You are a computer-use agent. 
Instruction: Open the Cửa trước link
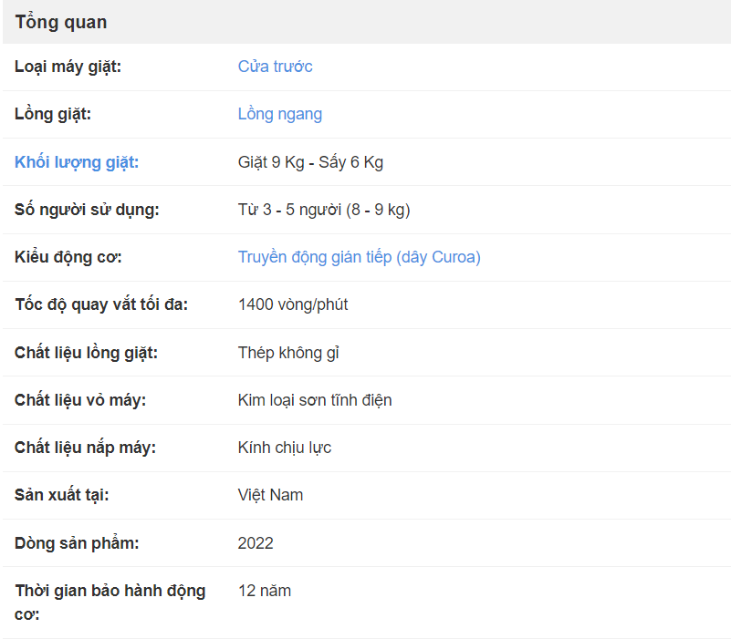click(275, 67)
